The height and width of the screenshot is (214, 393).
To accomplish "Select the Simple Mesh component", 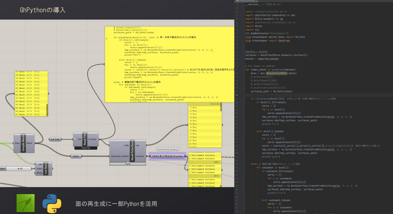I will pyautogui.click(x=24, y=143).
